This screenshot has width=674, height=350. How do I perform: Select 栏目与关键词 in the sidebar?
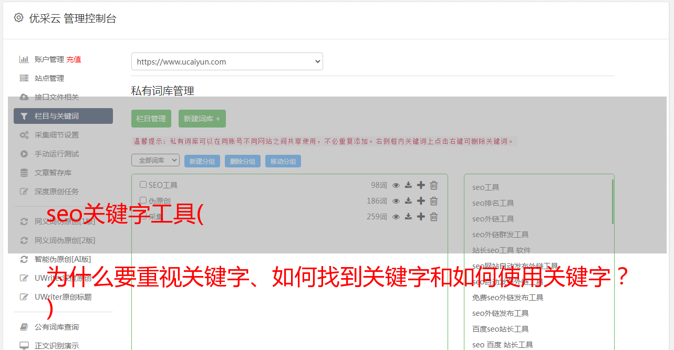tap(63, 116)
